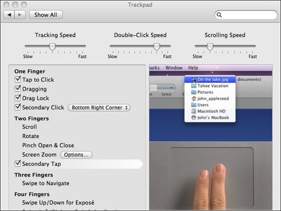Click the Select grid icon in preview toolbar
Viewport: 281px width, 211px height.
(x=165, y=87)
